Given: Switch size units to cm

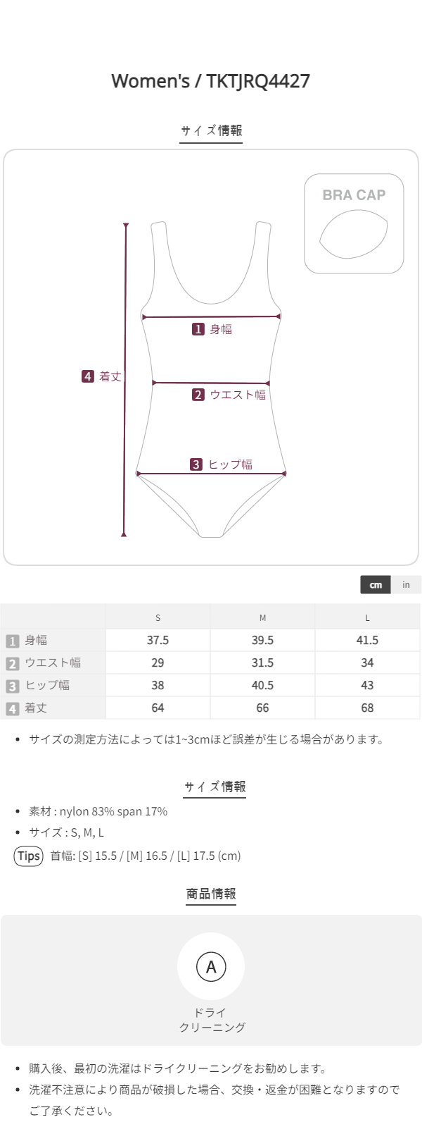Looking at the screenshot, I should 376,585.
